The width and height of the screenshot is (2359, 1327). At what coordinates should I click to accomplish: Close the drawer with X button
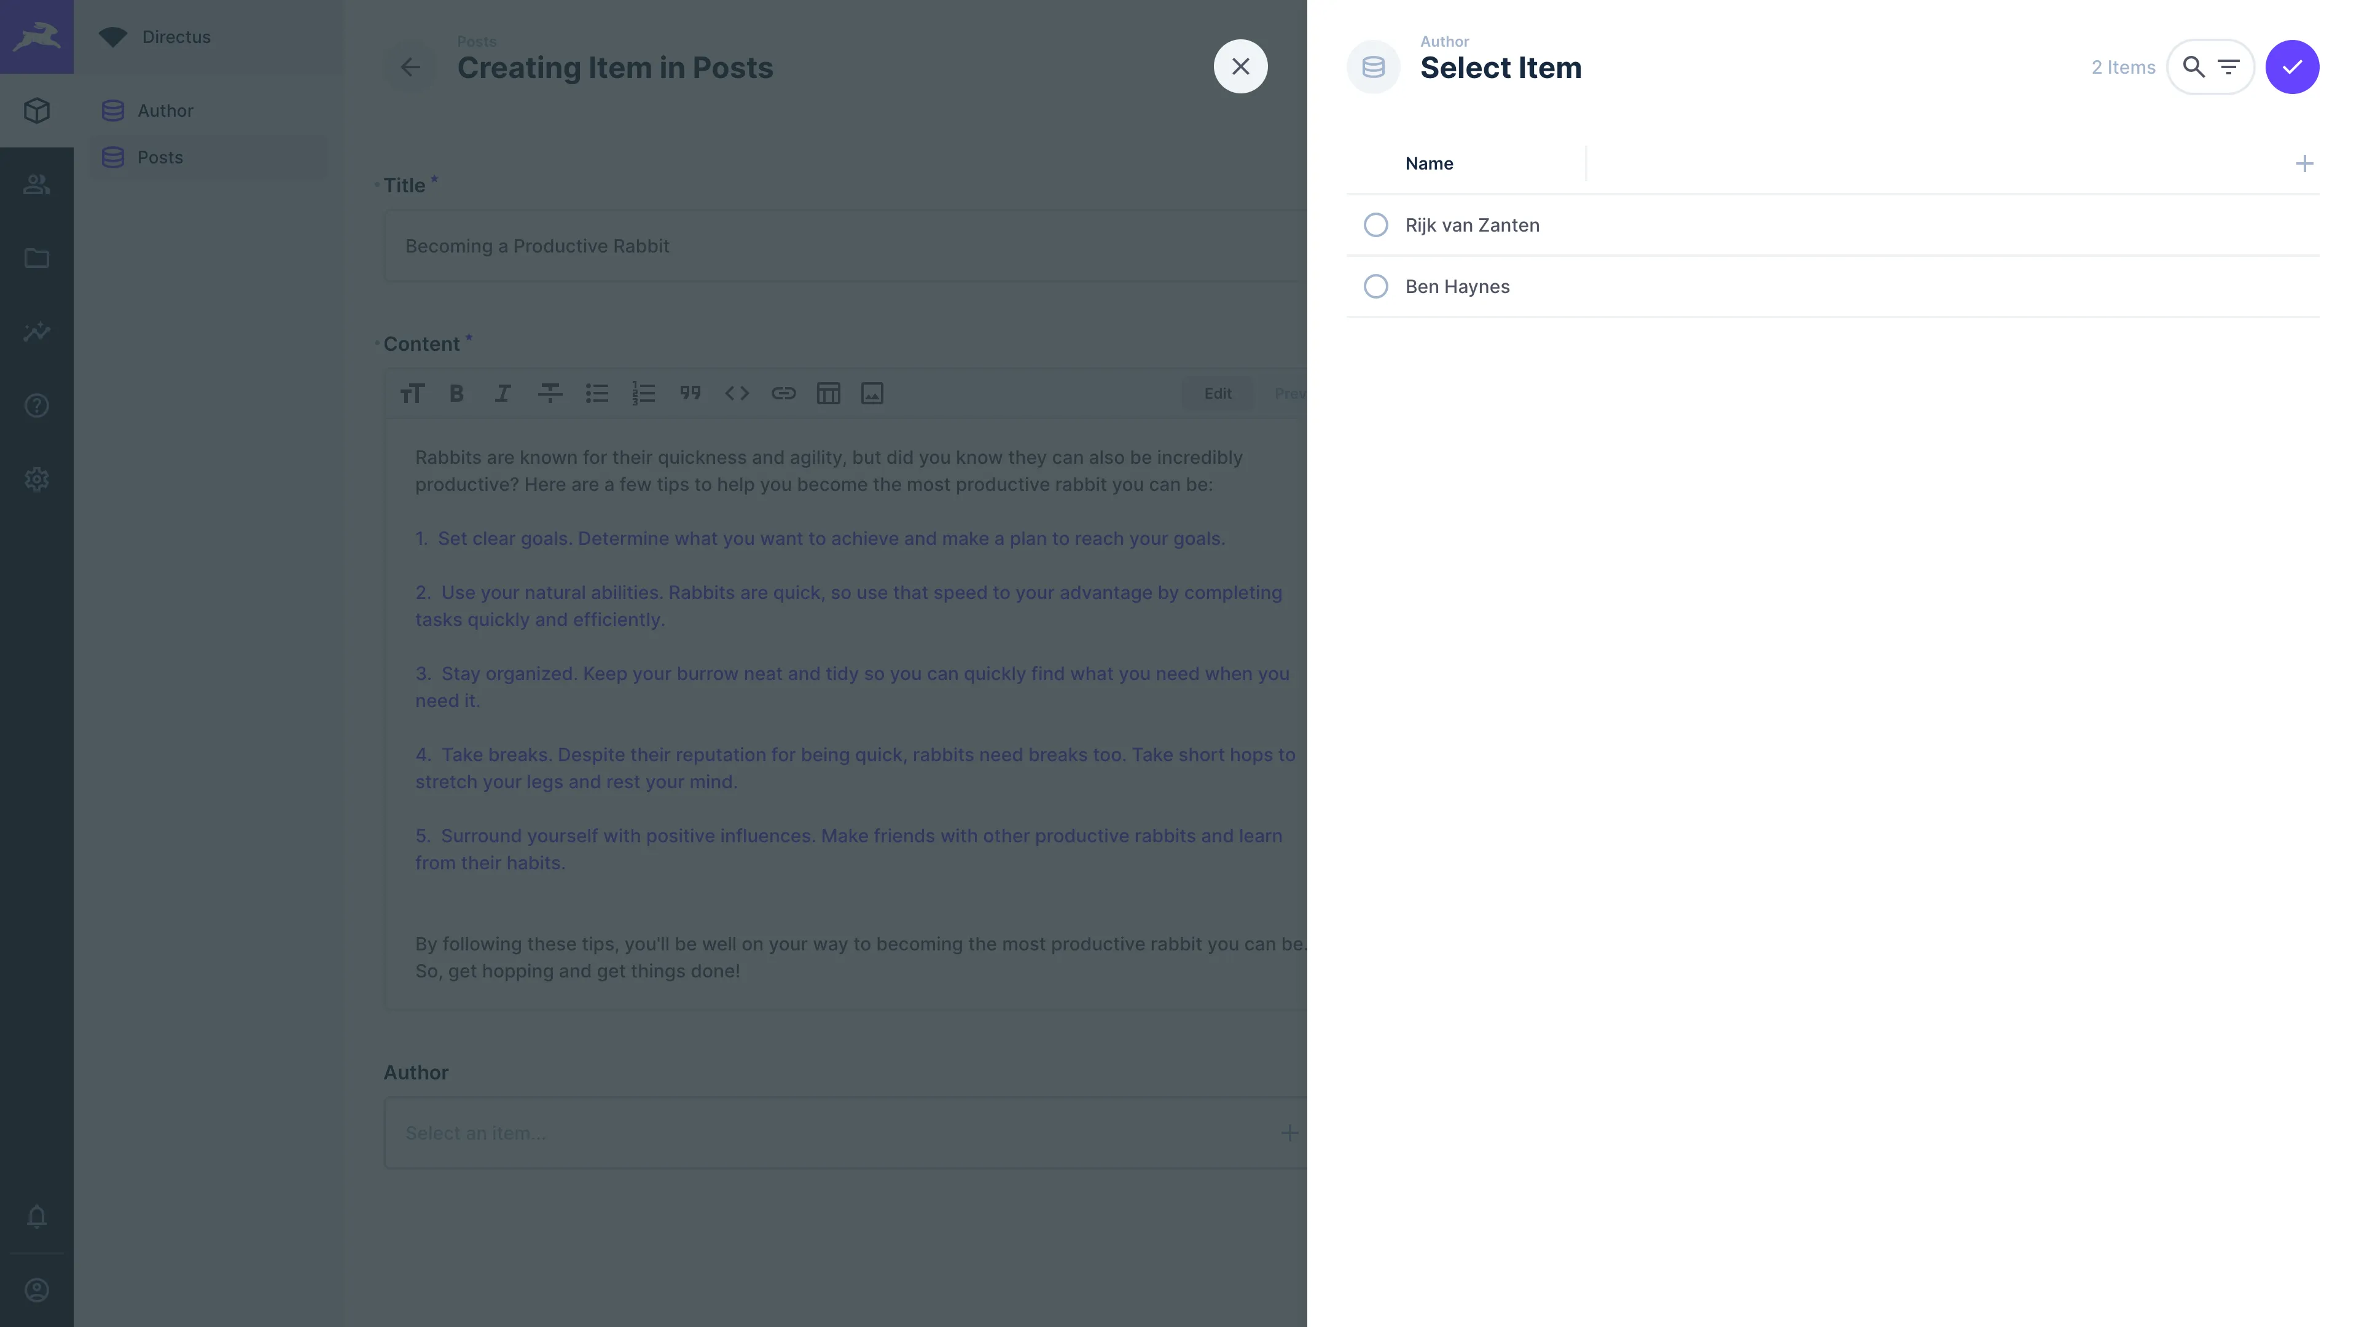[x=1240, y=67]
